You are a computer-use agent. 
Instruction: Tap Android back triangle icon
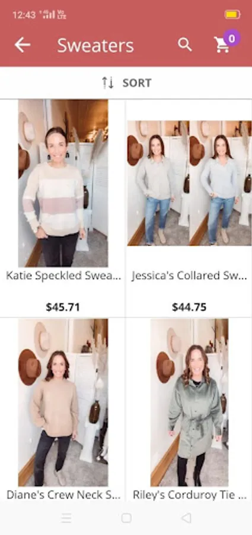(186, 518)
